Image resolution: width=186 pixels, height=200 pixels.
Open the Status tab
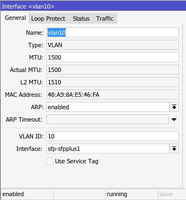tap(81, 18)
